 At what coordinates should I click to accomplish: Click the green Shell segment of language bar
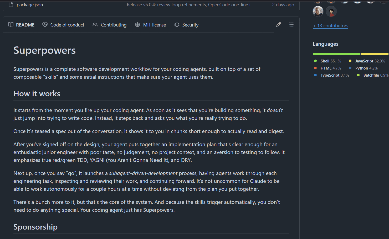(x=336, y=54)
